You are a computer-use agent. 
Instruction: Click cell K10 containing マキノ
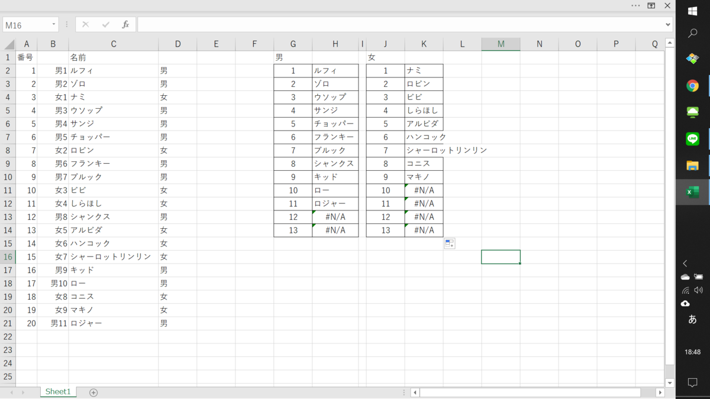[x=424, y=177]
